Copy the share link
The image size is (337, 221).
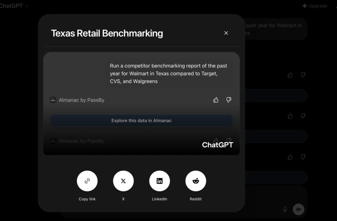tap(87, 181)
